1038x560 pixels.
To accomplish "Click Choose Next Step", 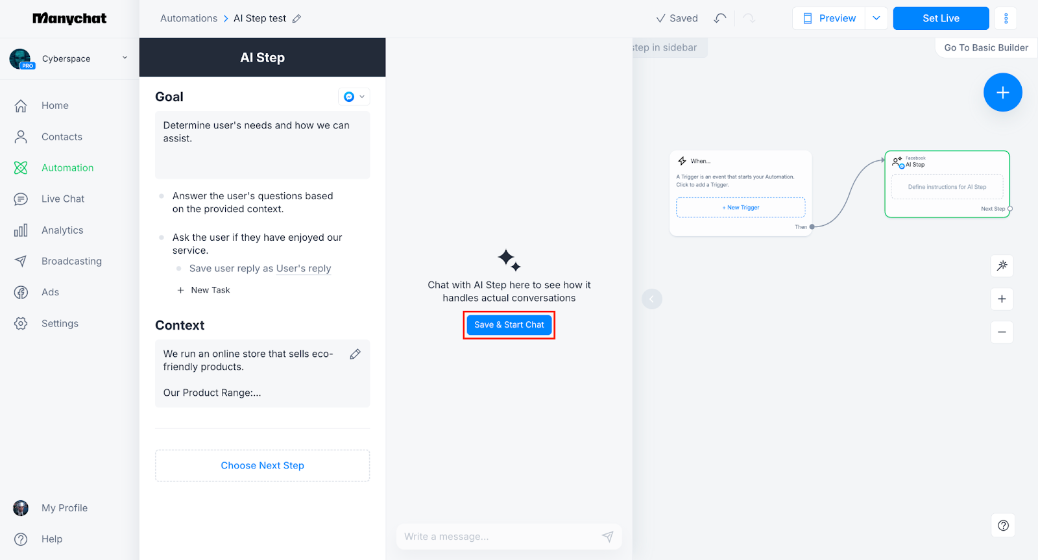I will click(x=263, y=466).
